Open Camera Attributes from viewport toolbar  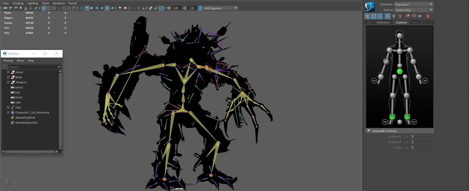[x=15, y=8]
